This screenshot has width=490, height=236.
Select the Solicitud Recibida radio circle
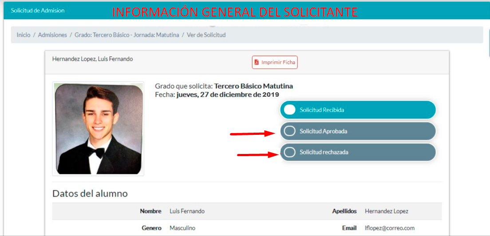pyautogui.click(x=290, y=110)
